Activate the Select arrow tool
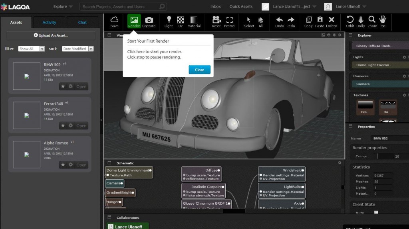 click(249, 22)
